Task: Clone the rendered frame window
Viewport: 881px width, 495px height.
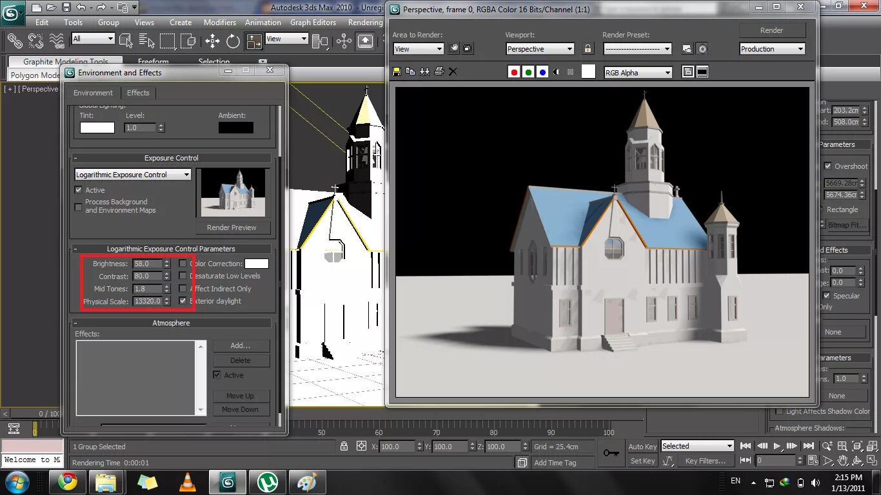Action: [x=424, y=72]
